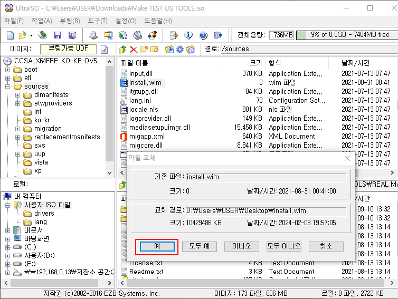398x299 pixels.
Task: Click the Open CD/DVD drive icon
Action: (x=43, y=35)
